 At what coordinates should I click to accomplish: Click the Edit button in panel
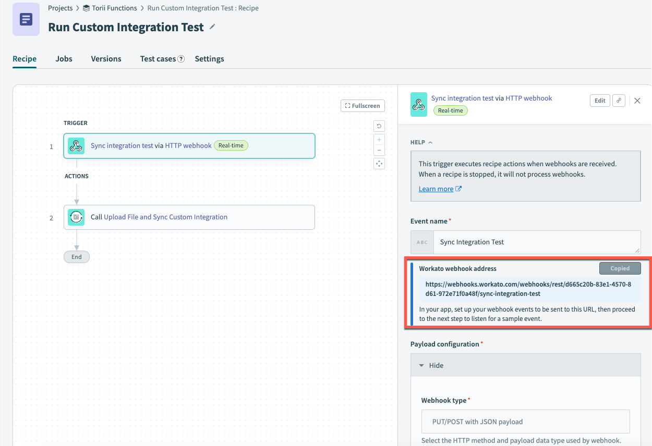(600, 101)
